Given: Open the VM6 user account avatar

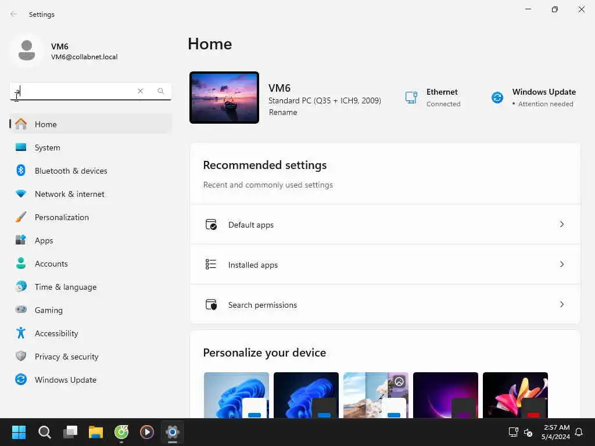Looking at the screenshot, I should click(x=27, y=51).
